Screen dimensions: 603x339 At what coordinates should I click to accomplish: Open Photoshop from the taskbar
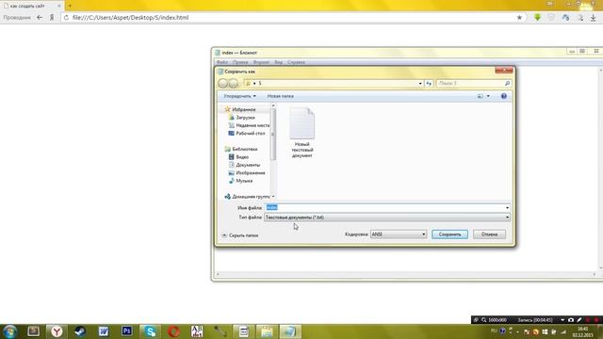coord(126,331)
